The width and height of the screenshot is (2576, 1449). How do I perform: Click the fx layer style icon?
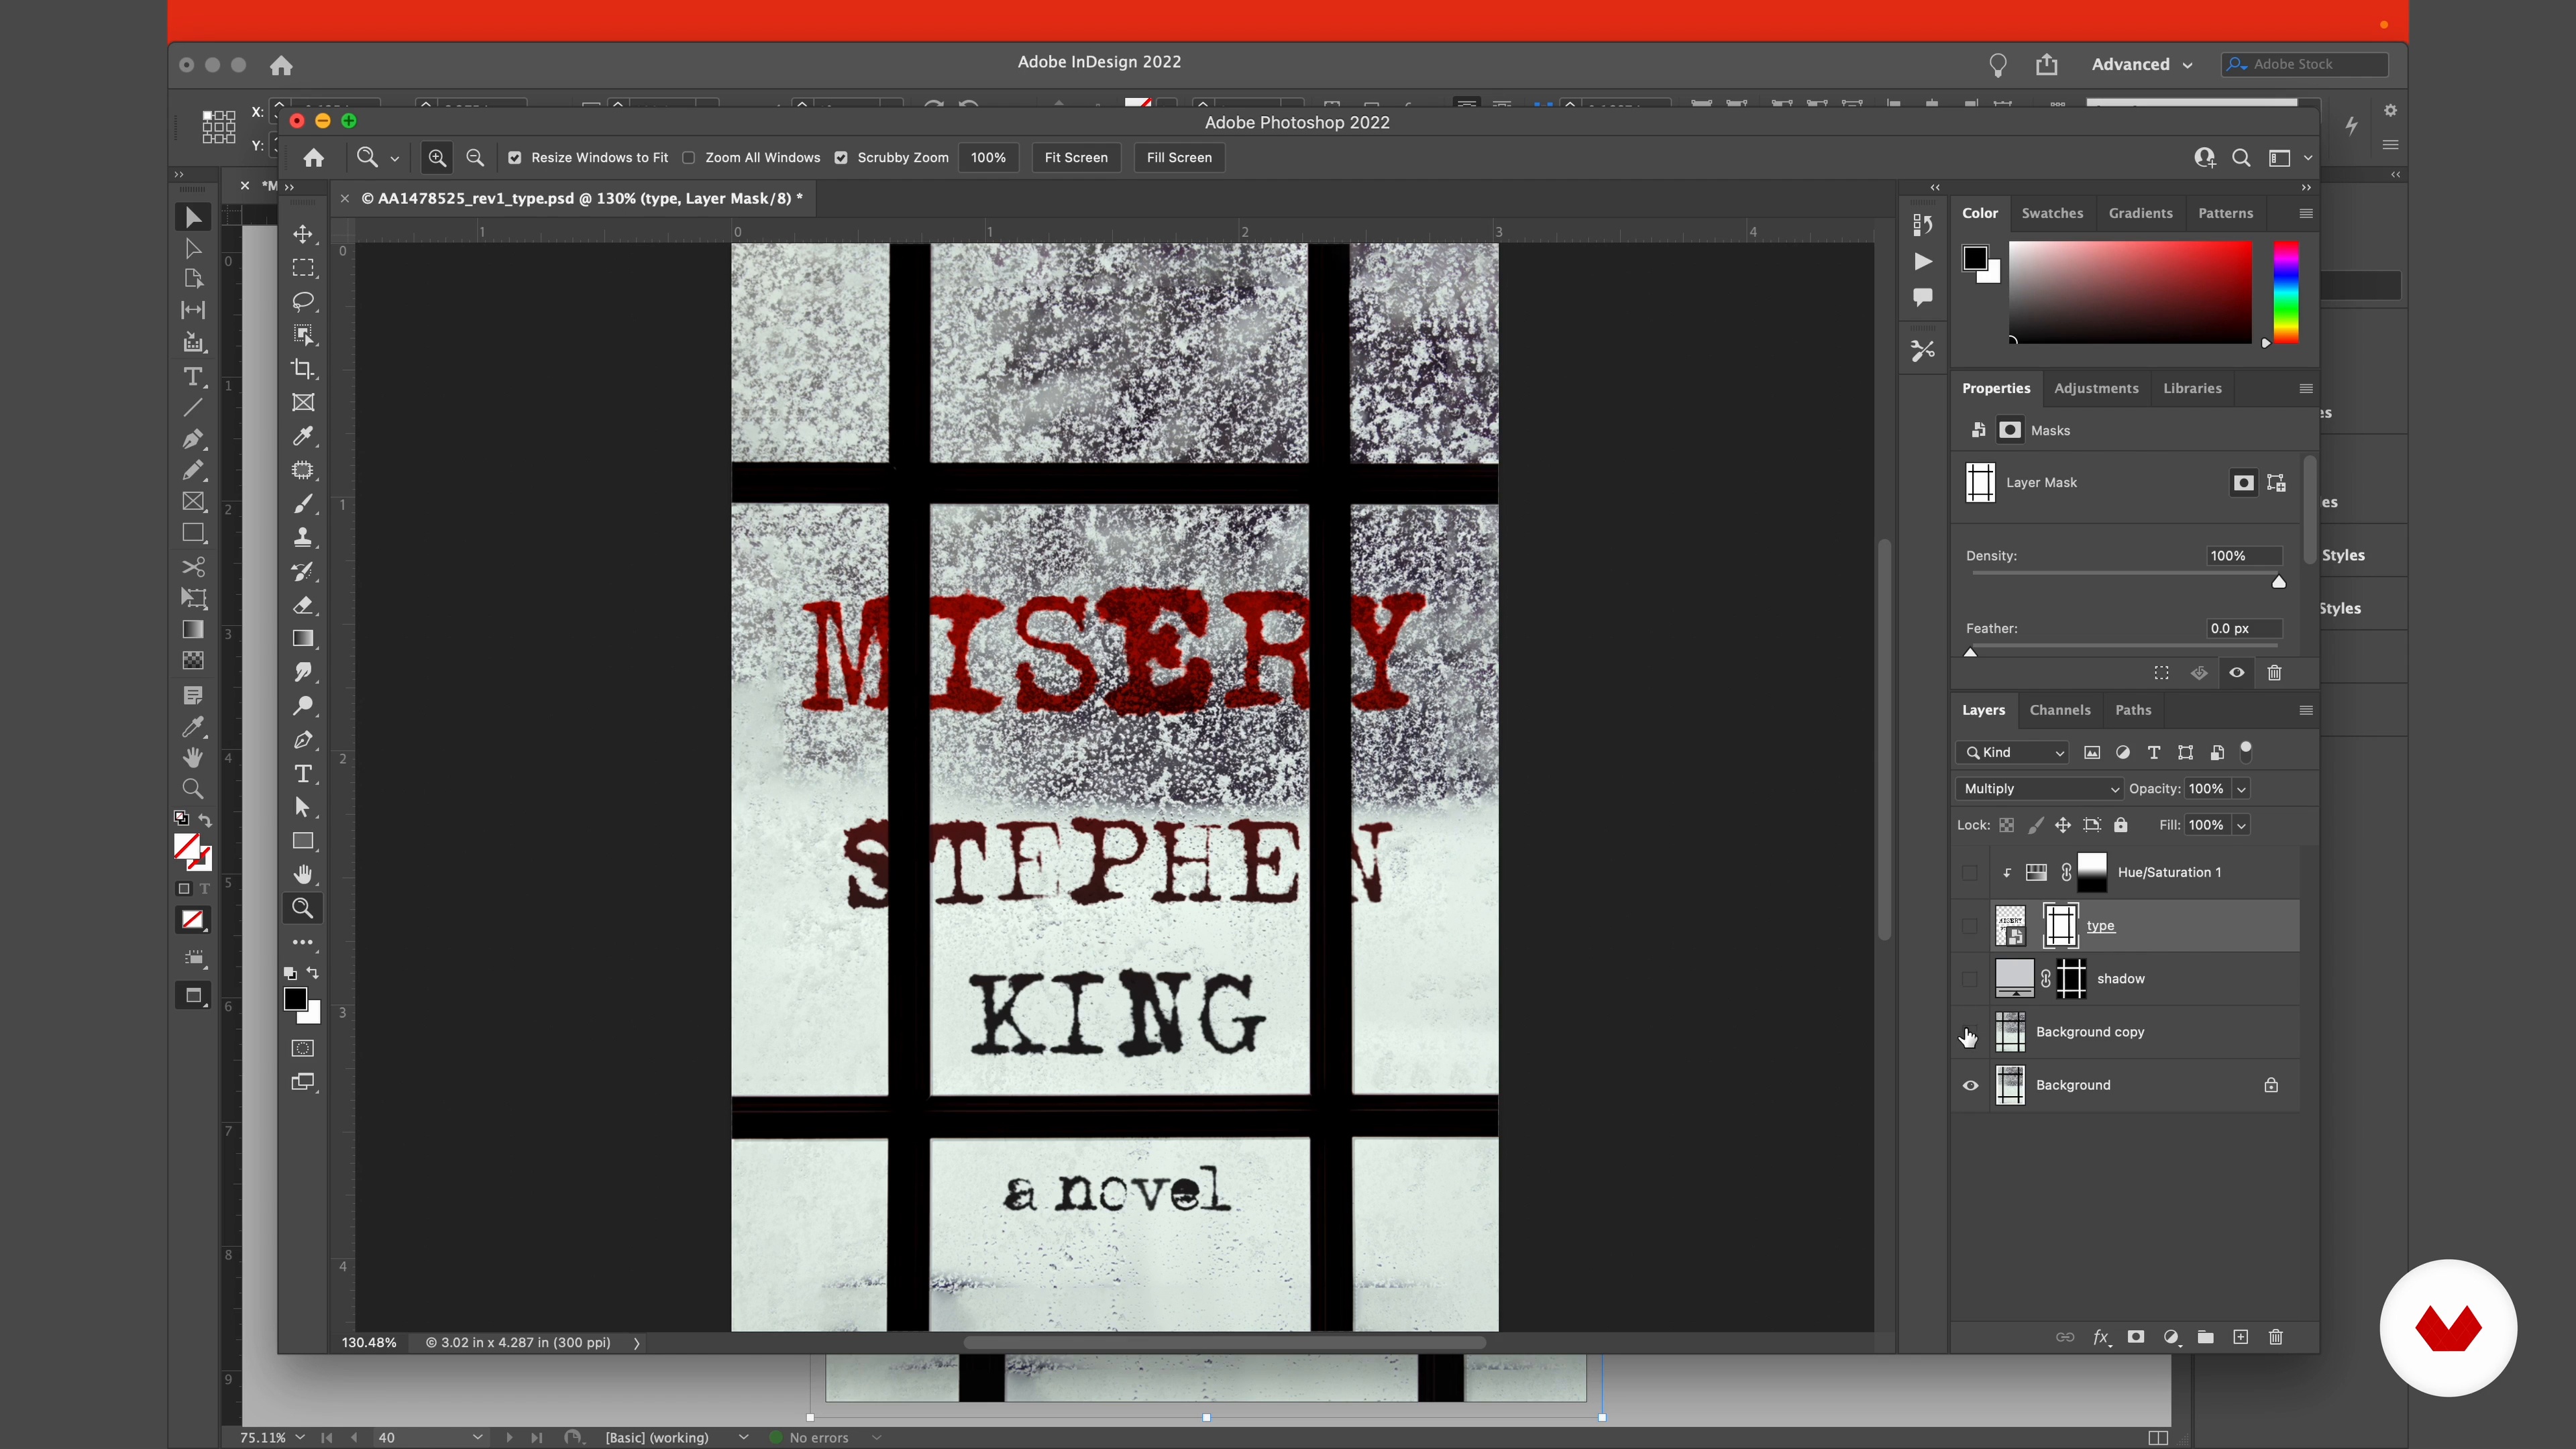point(2101,1337)
